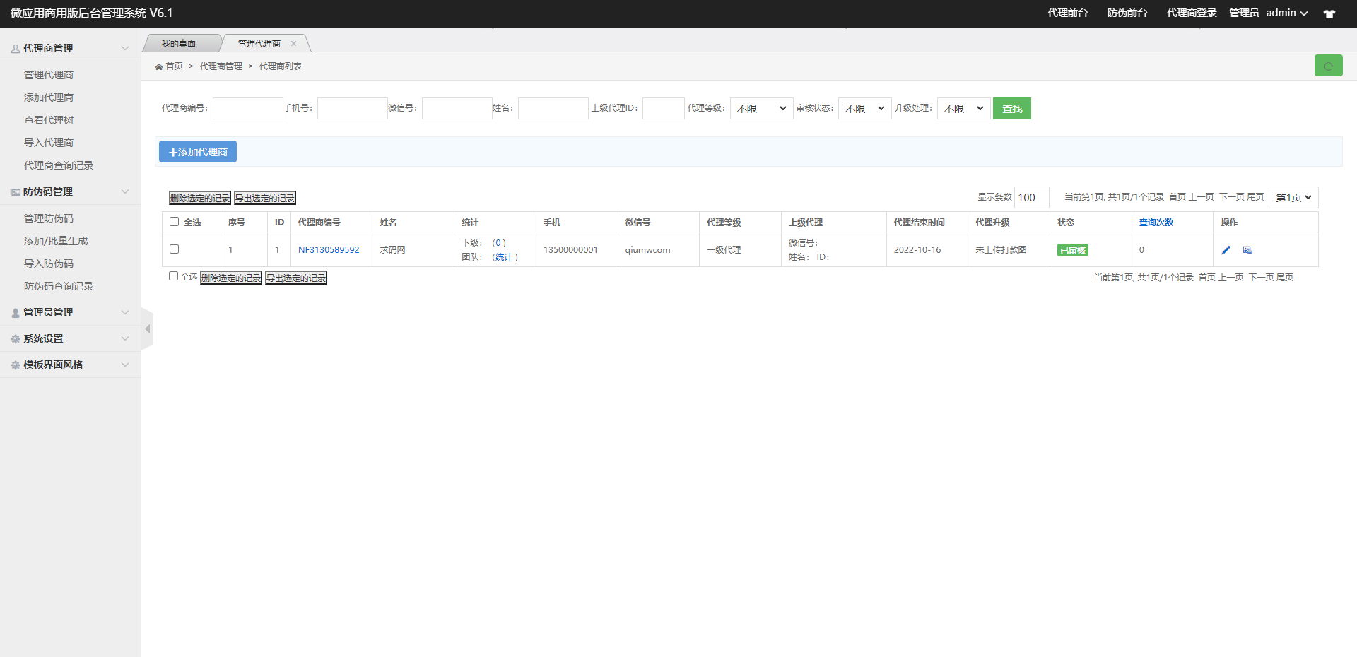
Task: Click the shirt skin icon in top bar
Action: pyautogui.click(x=1329, y=13)
